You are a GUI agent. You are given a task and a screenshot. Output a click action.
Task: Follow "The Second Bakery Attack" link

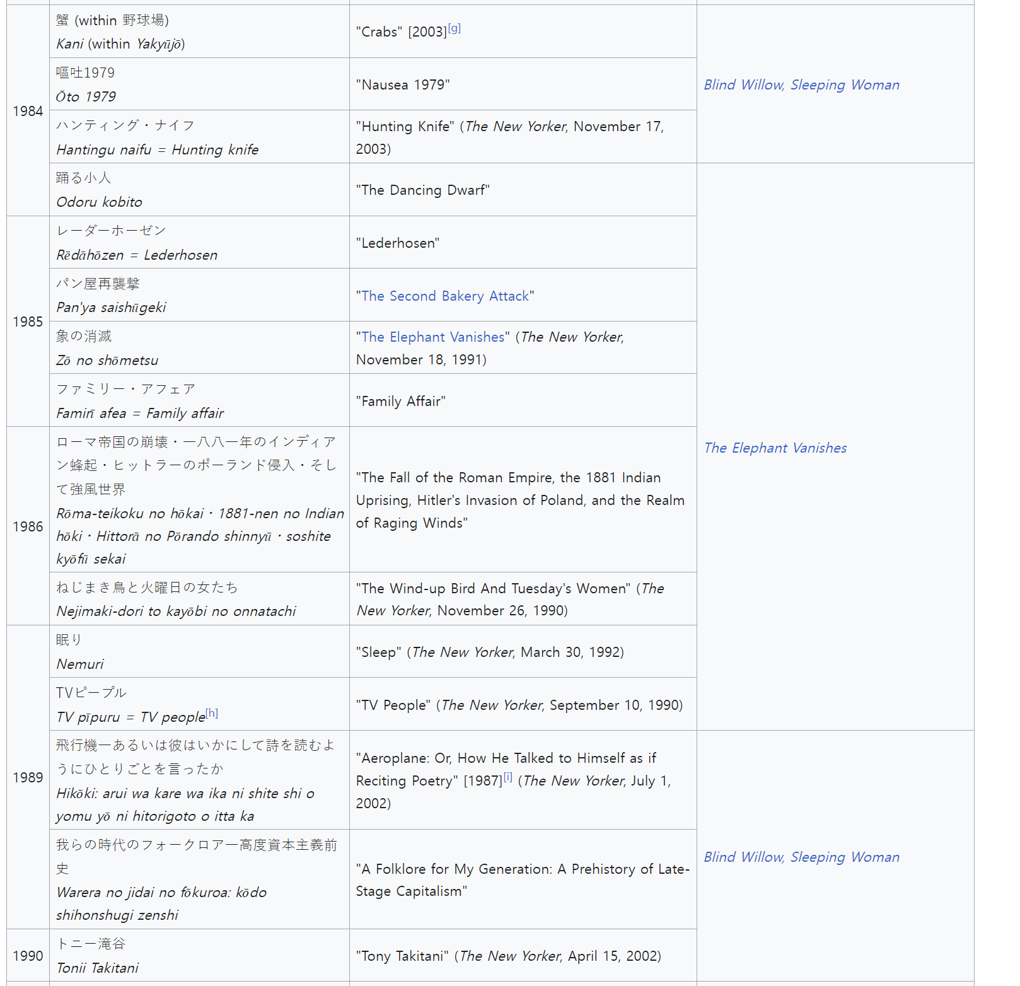pos(445,296)
